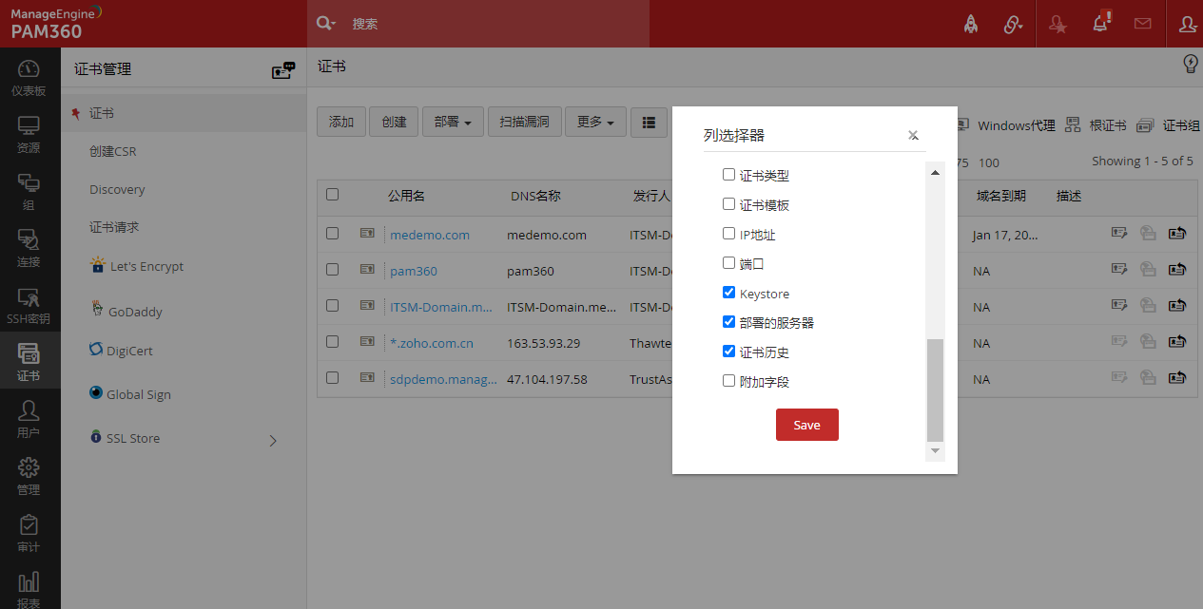Click the rocket icon in header
The width and height of the screenshot is (1203, 609).
pos(971,25)
